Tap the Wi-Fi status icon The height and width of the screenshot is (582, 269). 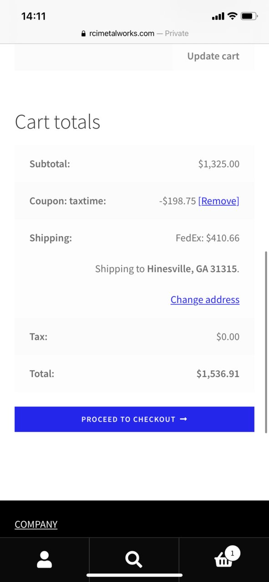(233, 16)
